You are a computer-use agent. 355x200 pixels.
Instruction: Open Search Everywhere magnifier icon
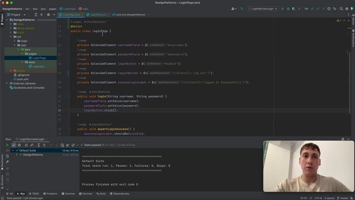[x=341, y=9]
